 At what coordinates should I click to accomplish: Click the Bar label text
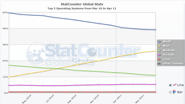(x=180, y=92)
